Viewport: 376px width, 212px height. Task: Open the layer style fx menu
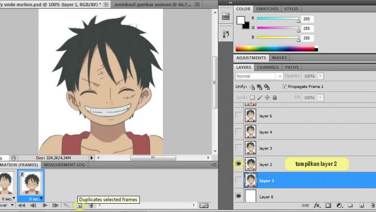[x=317, y=205]
